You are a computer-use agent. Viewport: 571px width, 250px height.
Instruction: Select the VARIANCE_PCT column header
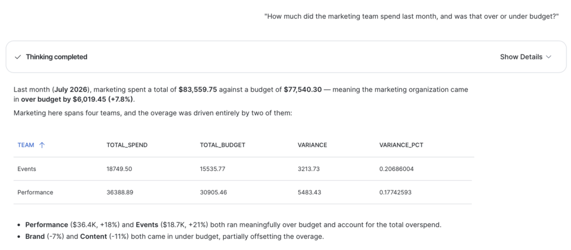401,145
